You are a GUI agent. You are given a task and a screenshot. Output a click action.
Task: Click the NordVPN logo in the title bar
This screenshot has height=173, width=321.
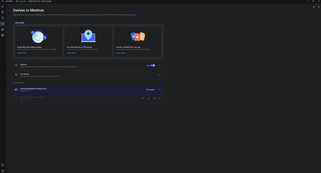[2, 1]
